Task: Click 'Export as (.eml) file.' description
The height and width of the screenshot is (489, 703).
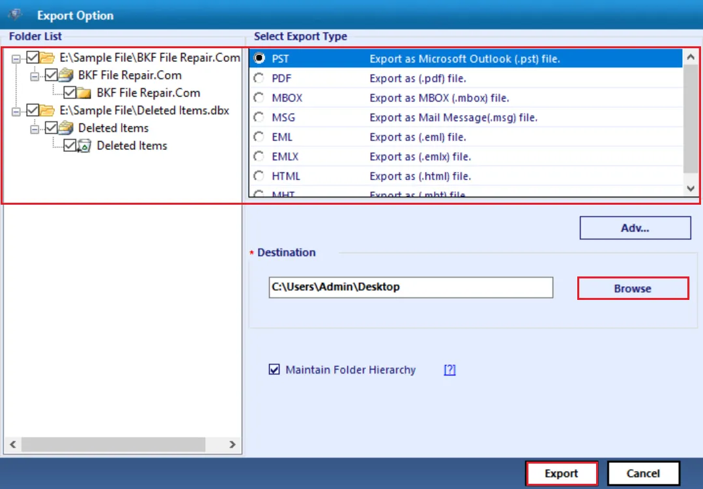Action: tap(418, 138)
